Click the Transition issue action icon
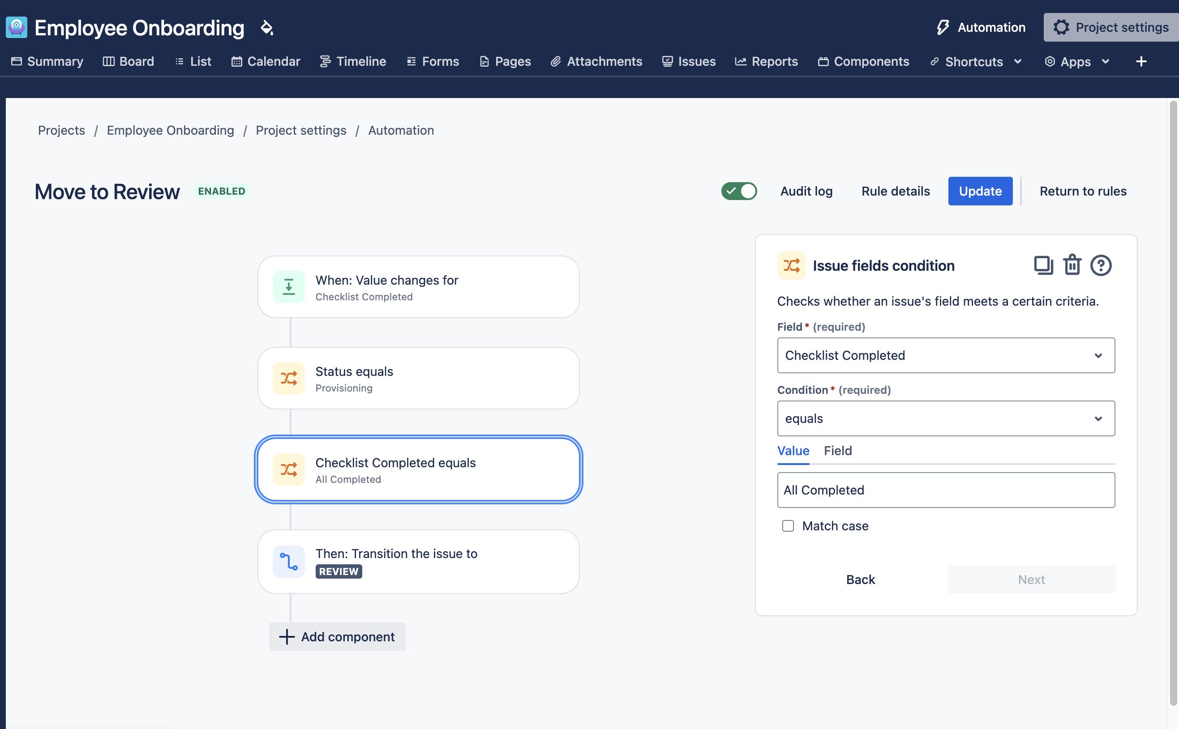This screenshot has height=729, width=1179. 288,561
